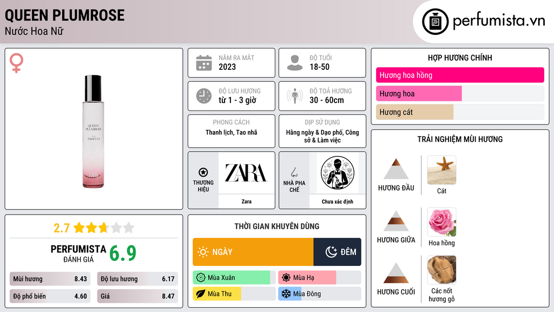Click the first gold rating star
The image size is (554, 312).
[79, 227]
